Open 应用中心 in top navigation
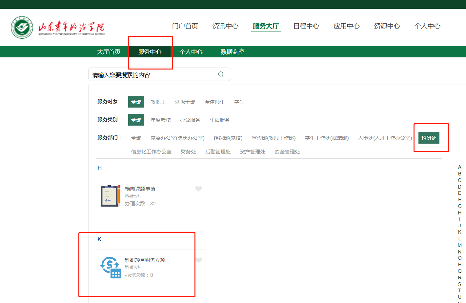Image resolution: width=466 pixels, height=303 pixels. point(346,26)
